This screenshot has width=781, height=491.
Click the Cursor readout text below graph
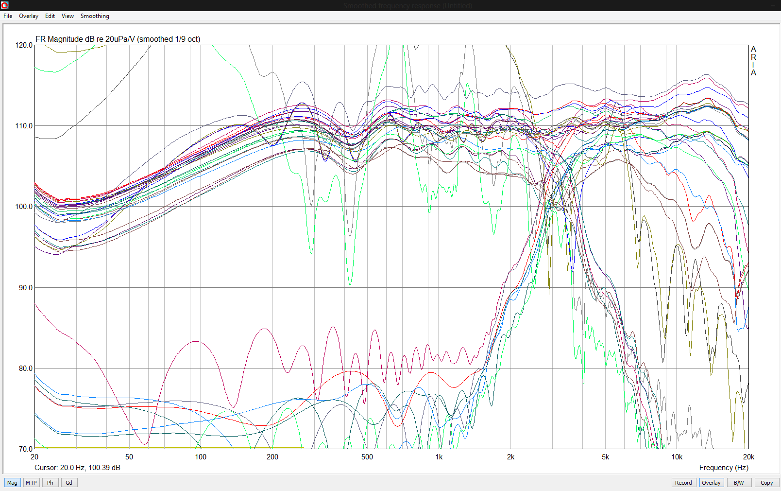pyautogui.click(x=77, y=468)
